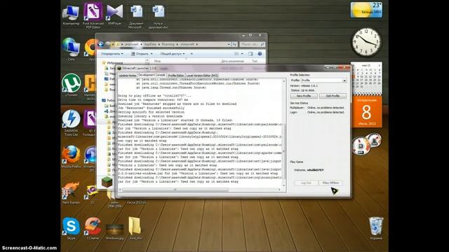Open the Nero Express desktop shortcut
This screenshot has width=449, height=252.
(71, 192)
